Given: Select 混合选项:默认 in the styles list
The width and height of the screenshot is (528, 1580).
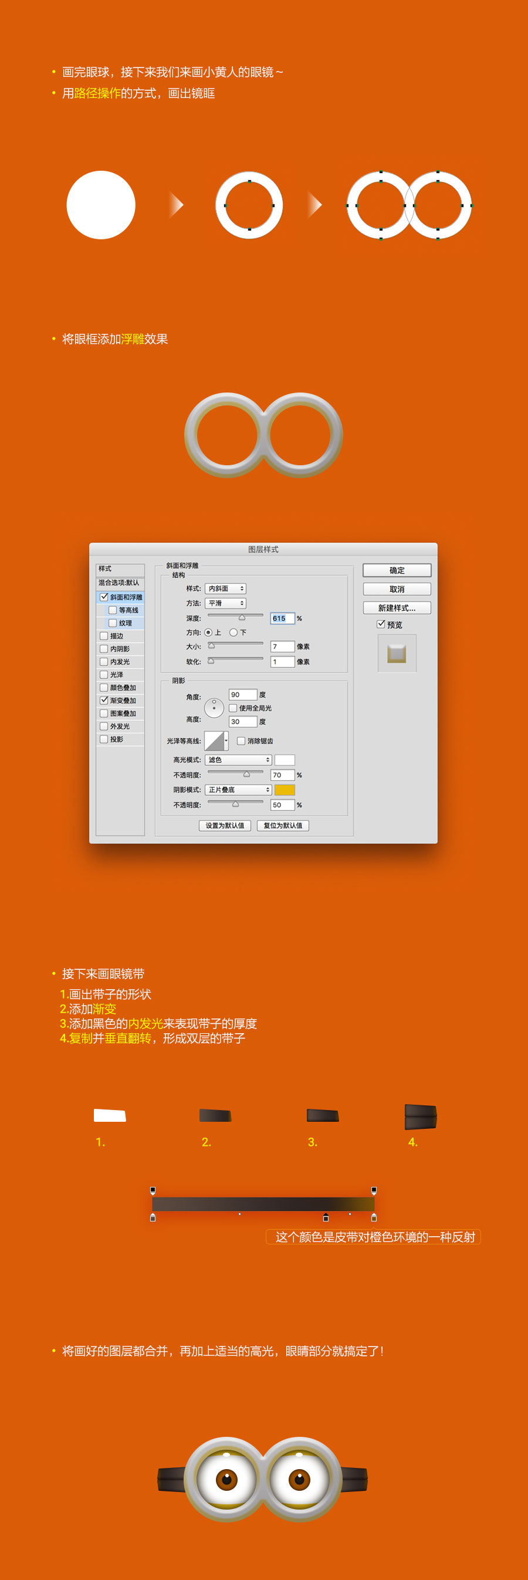Looking at the screenshot, I should [x=120, y=583].
